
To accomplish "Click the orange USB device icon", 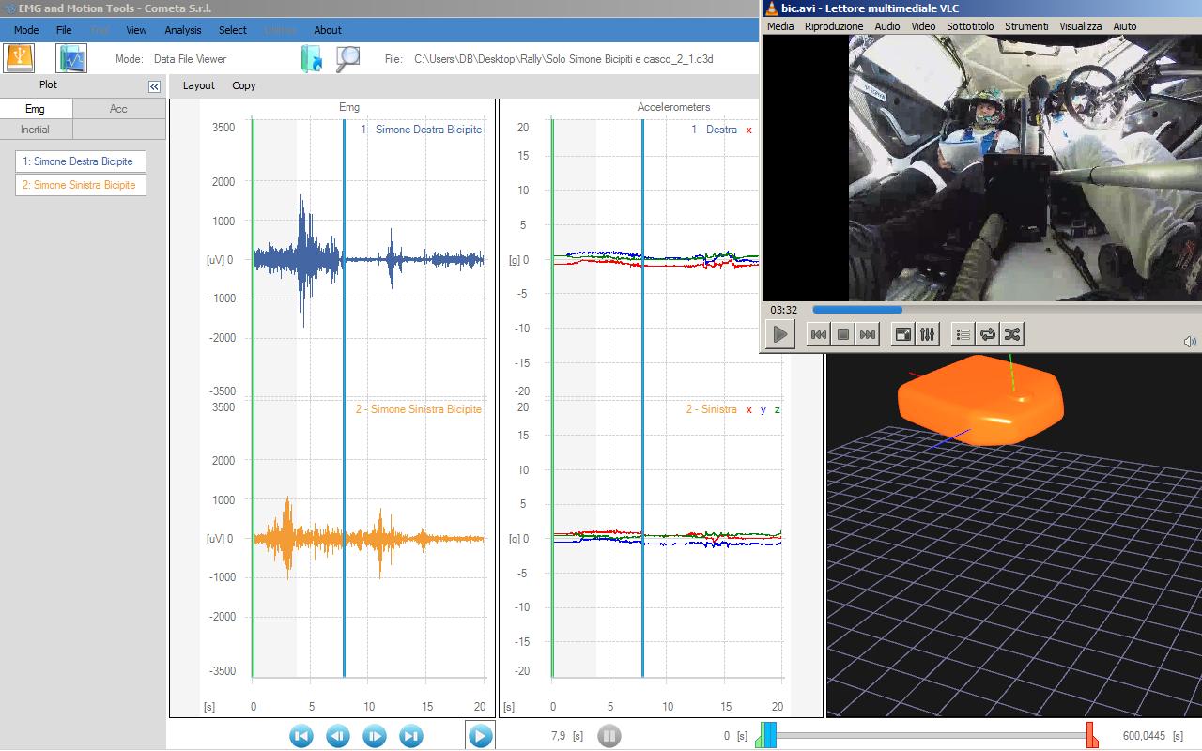I will coord(19,58).
